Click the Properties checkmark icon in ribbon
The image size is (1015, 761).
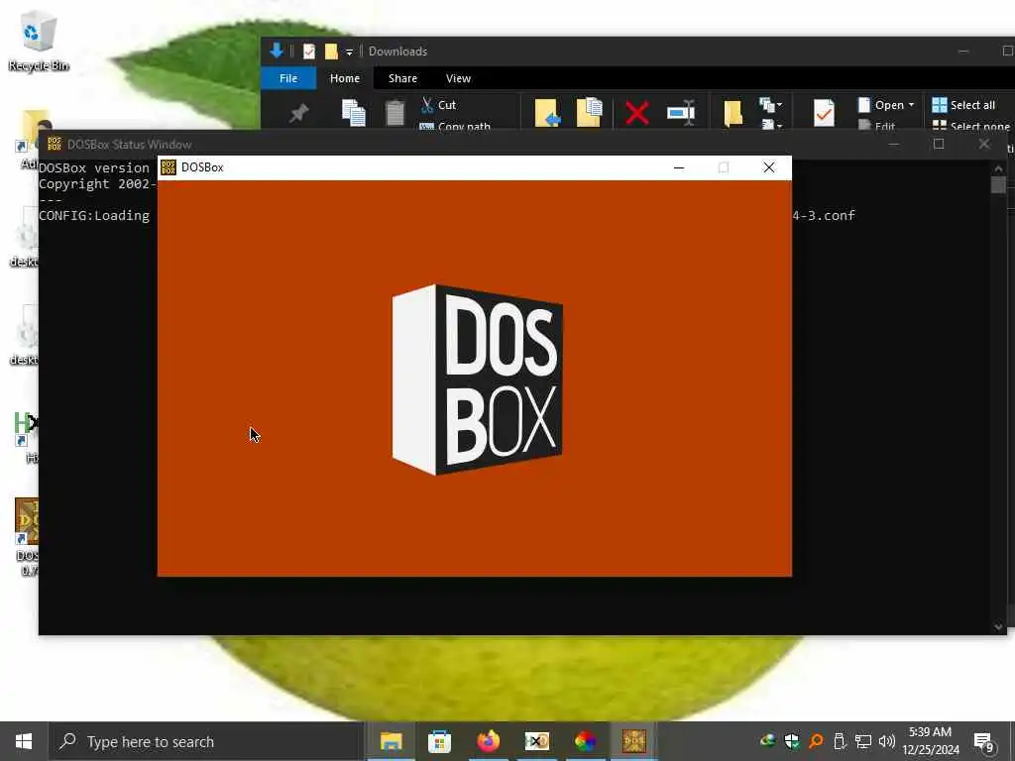tap(824, 113)
